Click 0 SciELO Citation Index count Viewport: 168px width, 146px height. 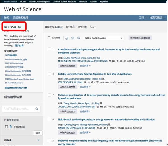click(x=14, y=83)
